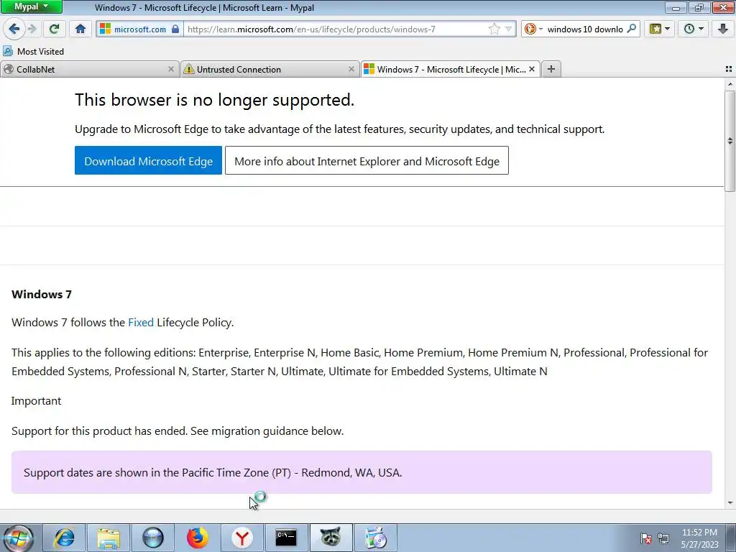Viewport: 736px width, 552px height.
Task: Open the Windows Start button
Action: [x=18, y=538]
